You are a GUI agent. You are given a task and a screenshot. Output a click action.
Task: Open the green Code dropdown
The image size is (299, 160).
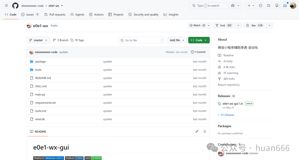199,40
